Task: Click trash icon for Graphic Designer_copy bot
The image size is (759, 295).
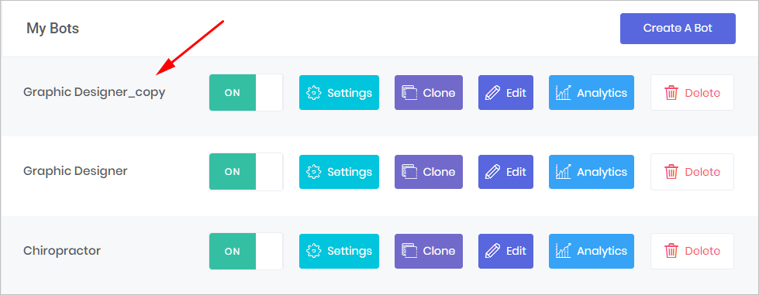Action: tap(671, 92)
